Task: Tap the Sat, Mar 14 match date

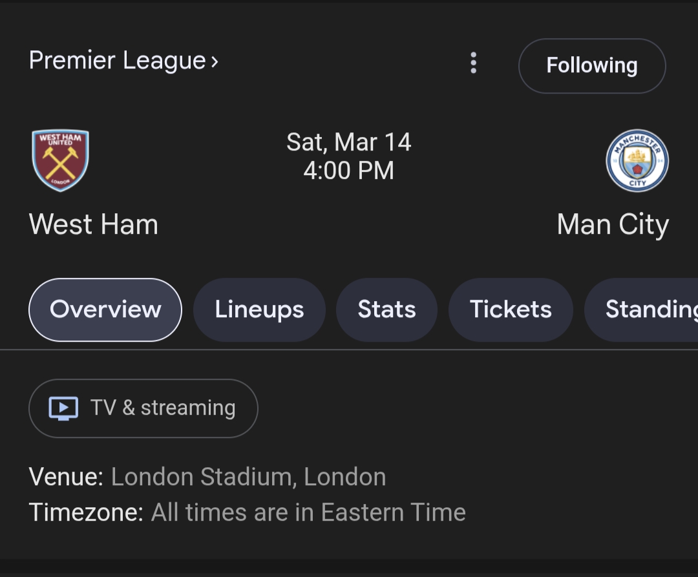Action: pos(348,142)
